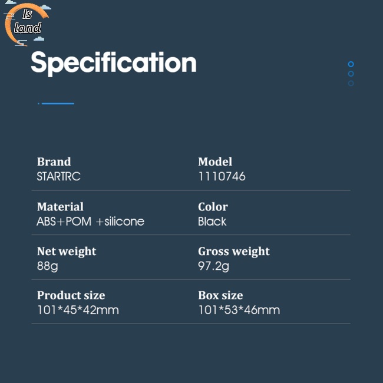Select the 101*45*42mm product size
383x383 pixels.
coord(78,310)
